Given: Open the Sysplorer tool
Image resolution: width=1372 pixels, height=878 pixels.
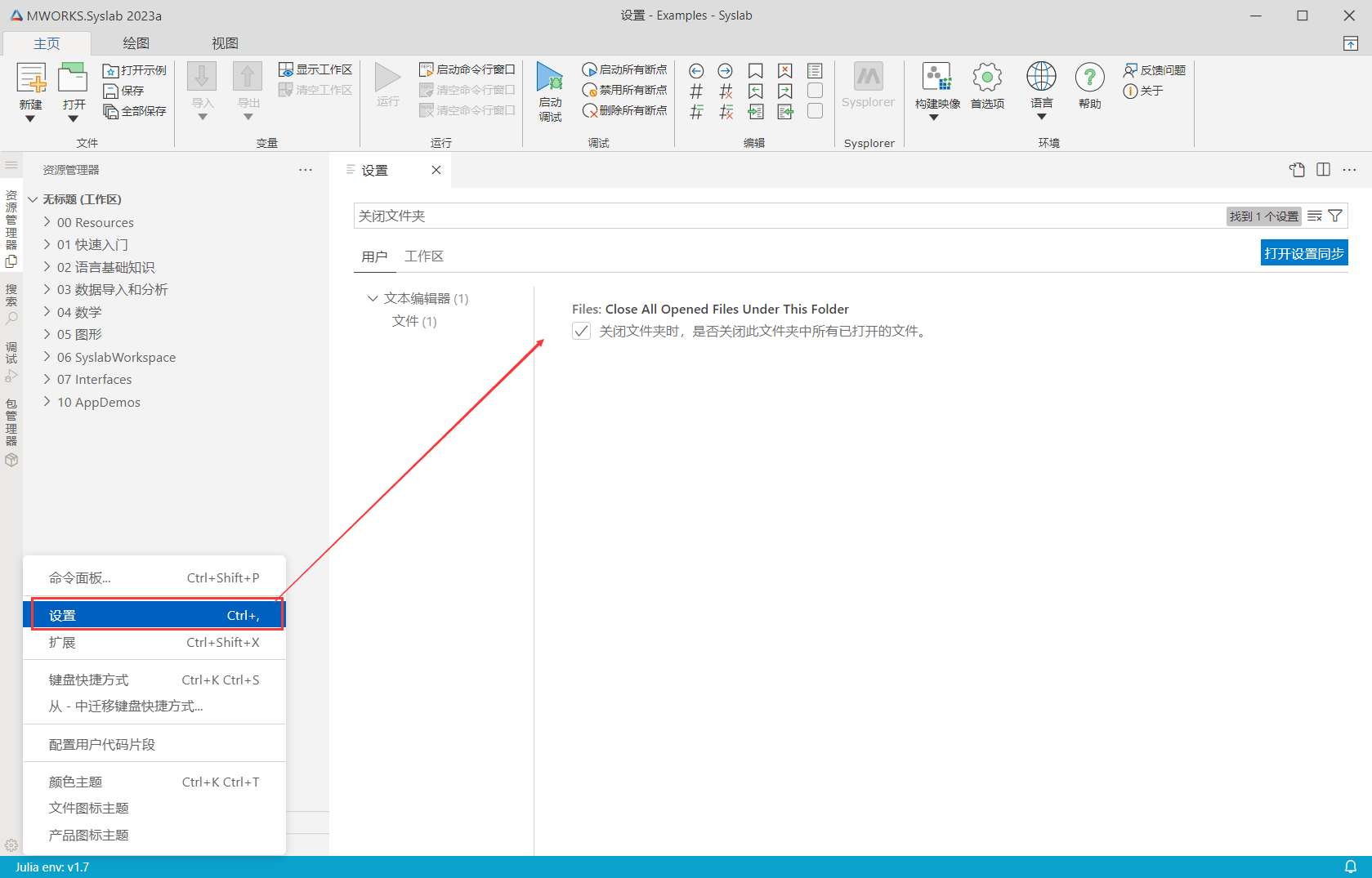Looking at the screenshot, I should (868, 78).
